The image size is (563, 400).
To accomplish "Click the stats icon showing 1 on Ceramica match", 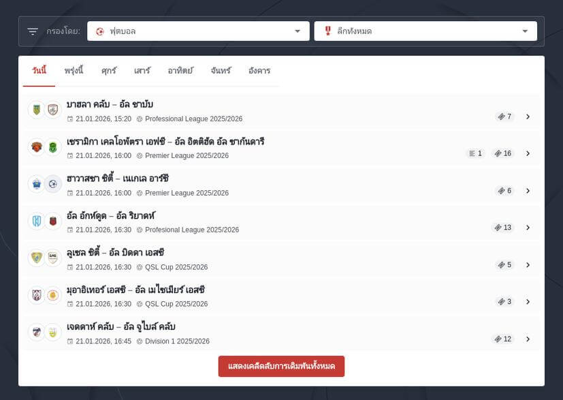I will [x=474, y=153].
